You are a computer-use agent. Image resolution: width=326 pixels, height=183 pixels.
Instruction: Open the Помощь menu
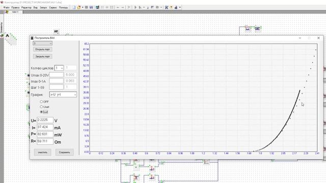pos(63,8)
